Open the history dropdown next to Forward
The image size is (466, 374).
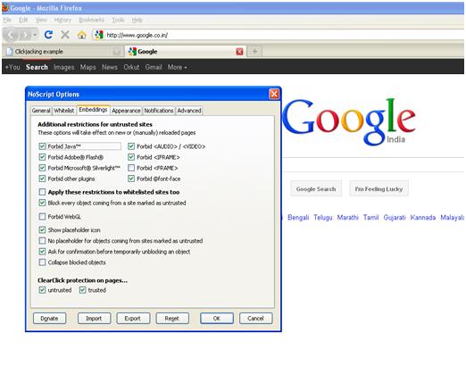click(x=35, y=35)
